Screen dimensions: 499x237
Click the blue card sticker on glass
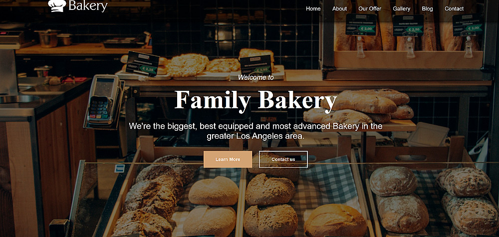[120, 168]
